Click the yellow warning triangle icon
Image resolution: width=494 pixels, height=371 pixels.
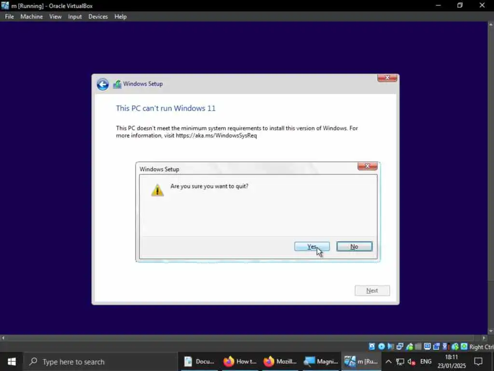coord(157,190)
